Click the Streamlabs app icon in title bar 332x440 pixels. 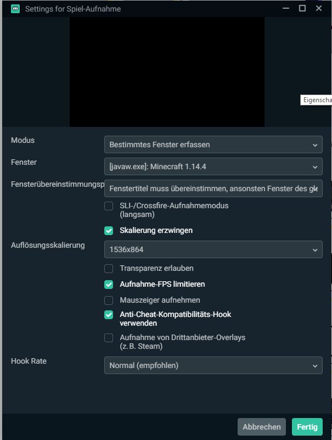[x=15, y=9]
